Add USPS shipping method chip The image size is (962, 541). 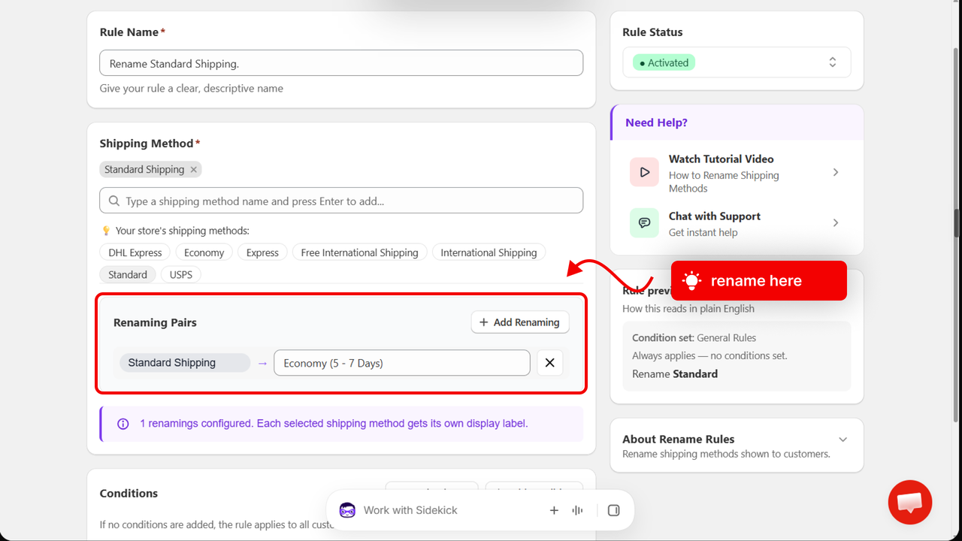click(181, 274)
